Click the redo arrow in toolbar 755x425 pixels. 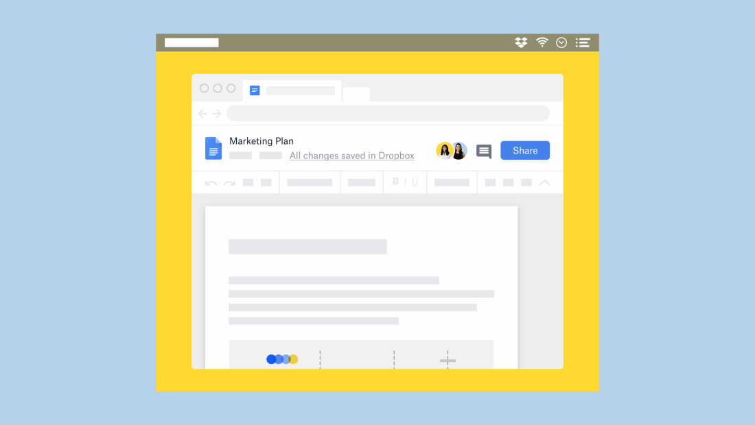[x=229, y=183]
